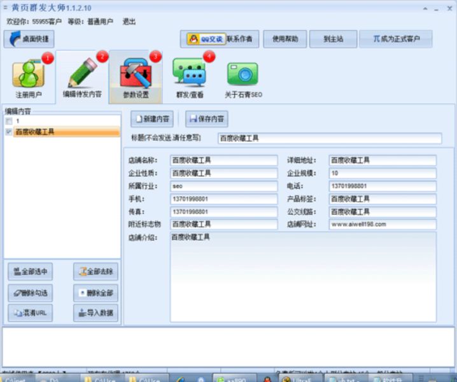Click 全部去除 to deselect all
457x382 pixels.
(95, 272)
